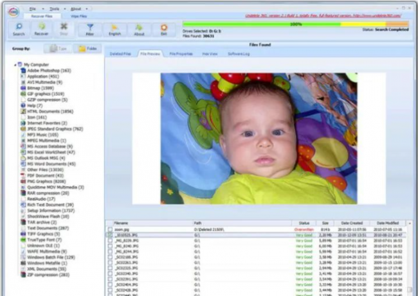Select the AVI Multimedia (9) category
Screen dimensions: 418x296
click(42, 82)
